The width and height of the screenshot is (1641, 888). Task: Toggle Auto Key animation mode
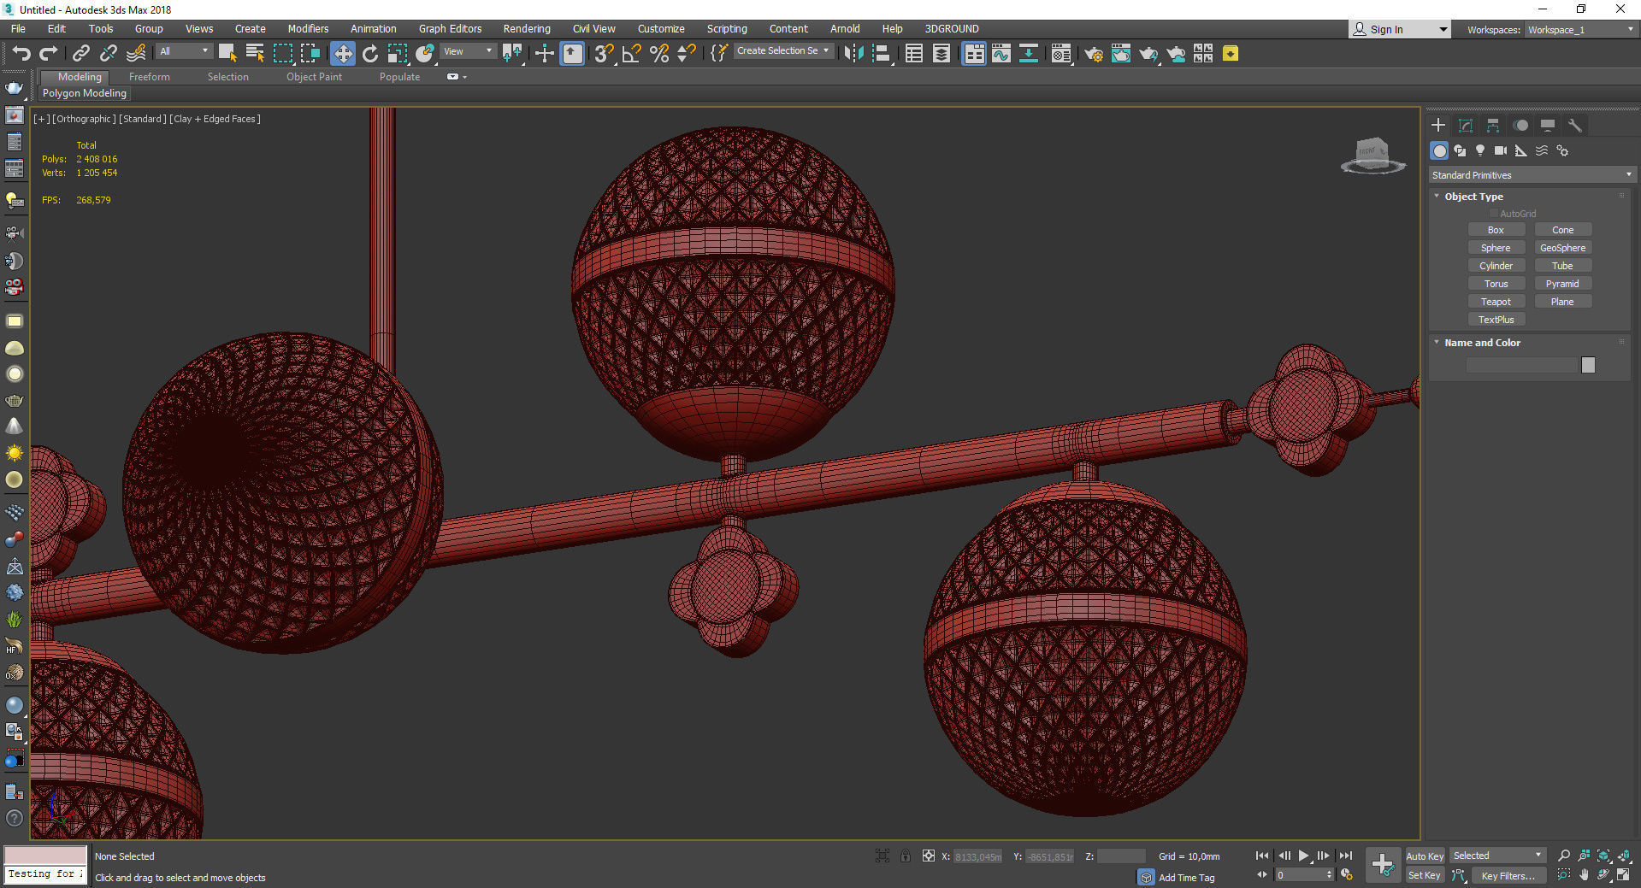(1425, 856)
